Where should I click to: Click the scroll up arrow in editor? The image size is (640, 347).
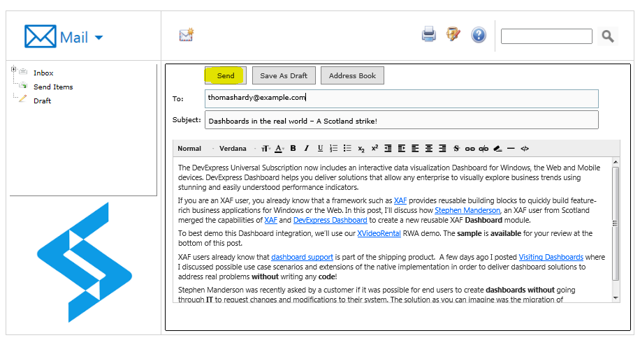[x=616, y=162]
